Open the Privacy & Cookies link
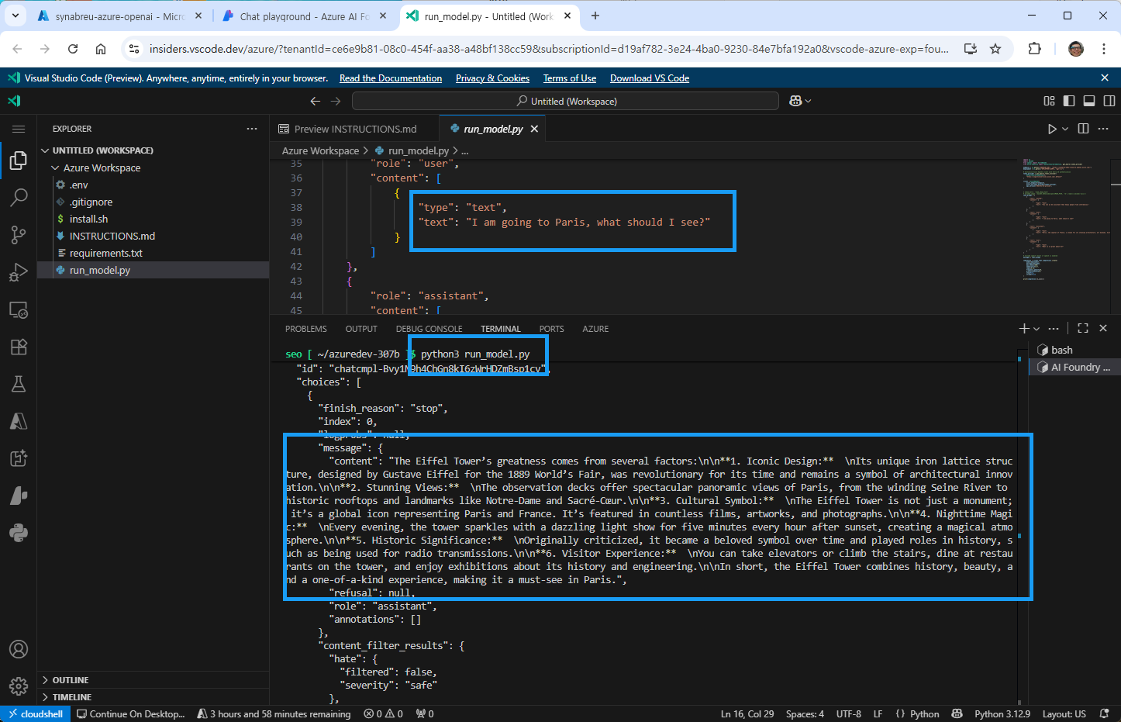 (x=492, y=78)
